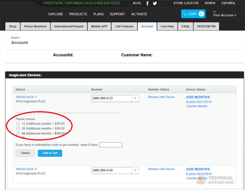Screen dimensions: 245x190
Task: Expand the Your Account menu
Action: (x=224, y=15)
